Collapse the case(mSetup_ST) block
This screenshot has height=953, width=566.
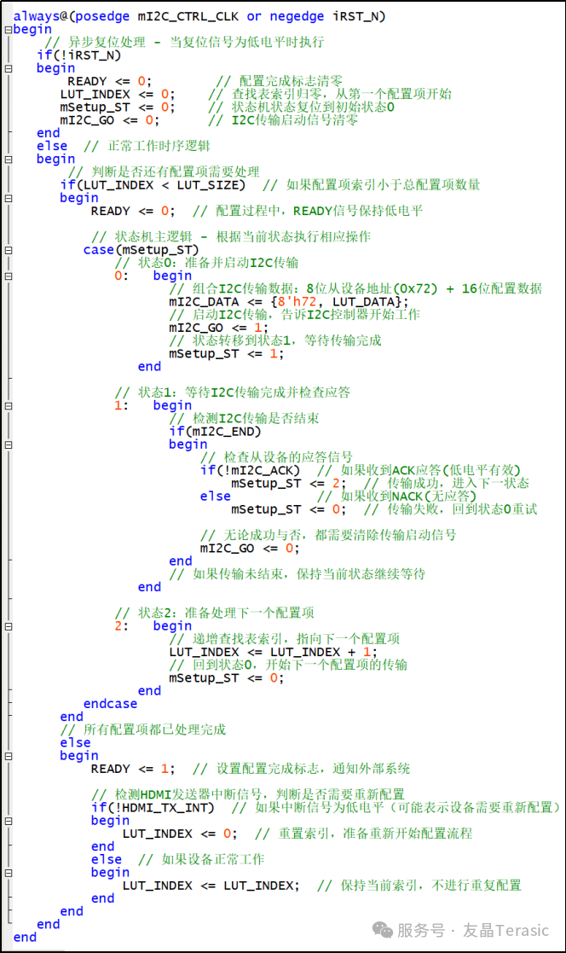[x=9, y=250]
